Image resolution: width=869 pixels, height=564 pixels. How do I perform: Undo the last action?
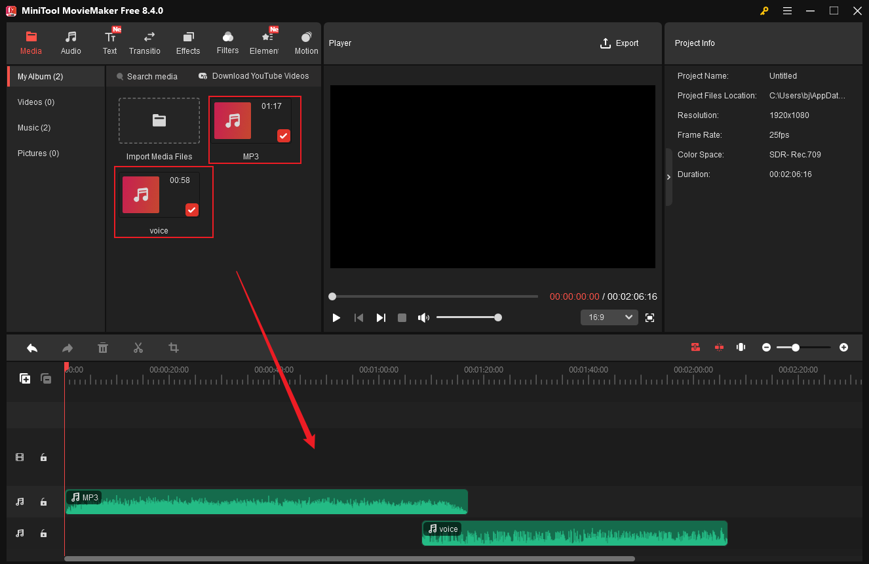(32, 348)
